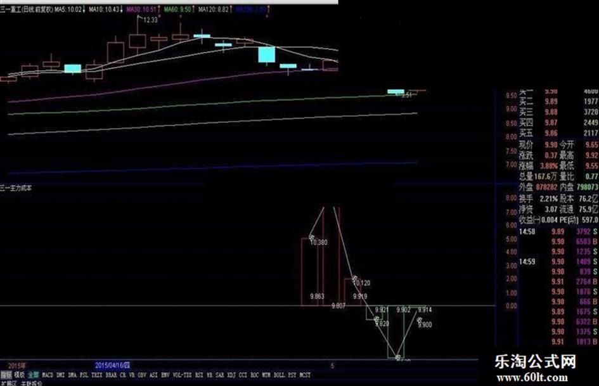Click the 14:59 tick trade row
The height and width of the screenshot is (386, 599).
coord(558,262)
